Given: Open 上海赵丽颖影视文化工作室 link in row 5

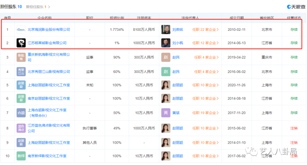Looking at the screenshot, I should click(49, 85).
